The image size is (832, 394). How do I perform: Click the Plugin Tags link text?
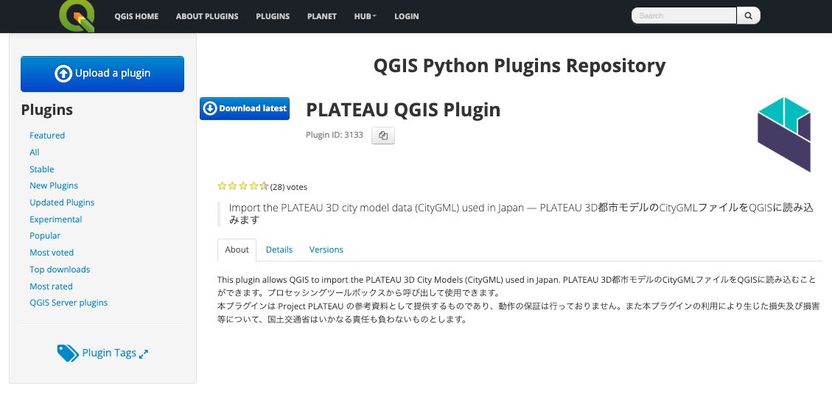[109, 353]
